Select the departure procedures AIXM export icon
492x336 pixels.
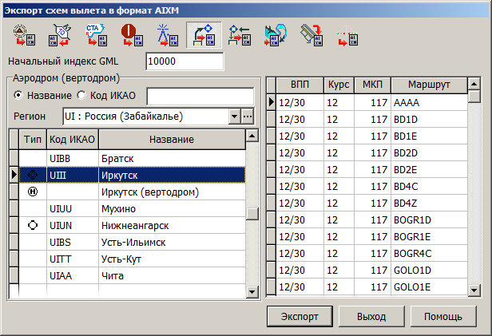tap(204, 35)
